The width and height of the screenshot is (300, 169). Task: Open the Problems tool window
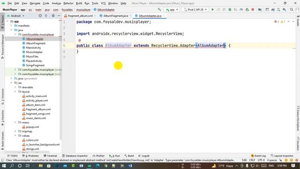pos(30,156)
